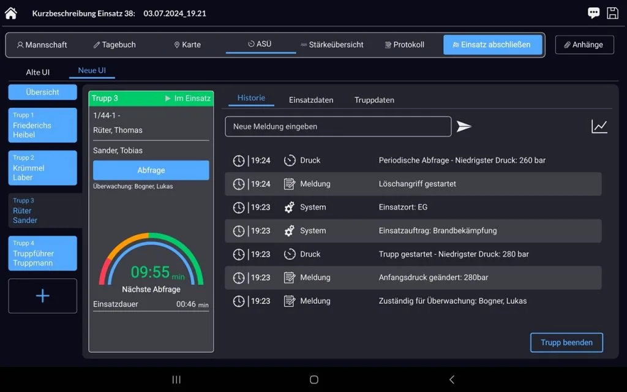This screenshot has height=392, width=627.
Task: Click the plus to add a Trupp
Action: click(42, 296)
